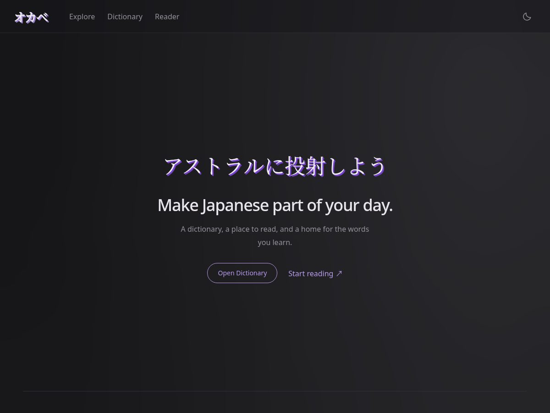Screen dimensions: 550x413
Task: Go to the Dictionary nav item
Action: 125,17
